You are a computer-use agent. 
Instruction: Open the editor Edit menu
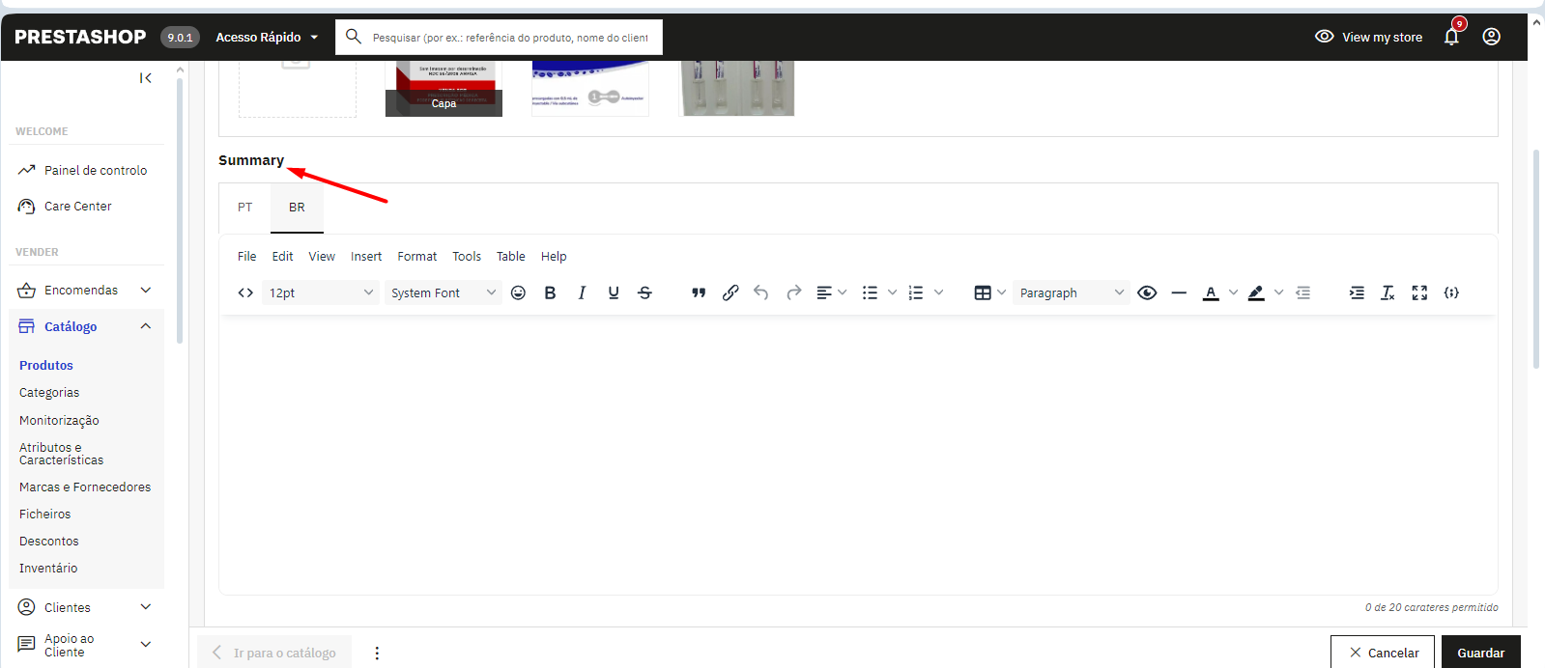click(282, 256)
